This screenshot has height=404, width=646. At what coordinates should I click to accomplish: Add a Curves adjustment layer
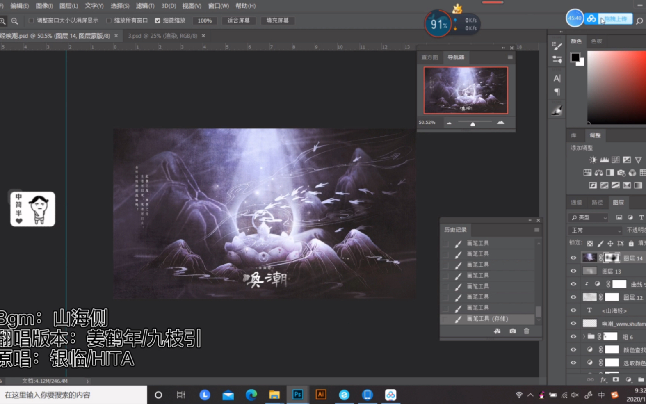click(x=616, y=160)
